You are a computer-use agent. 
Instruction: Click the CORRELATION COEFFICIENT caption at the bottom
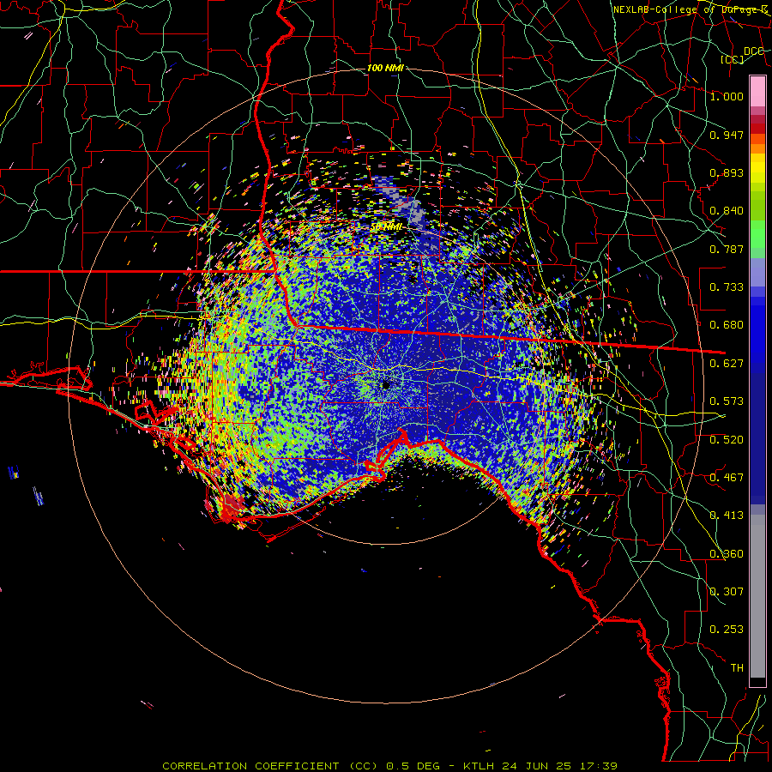pos(250,766)
